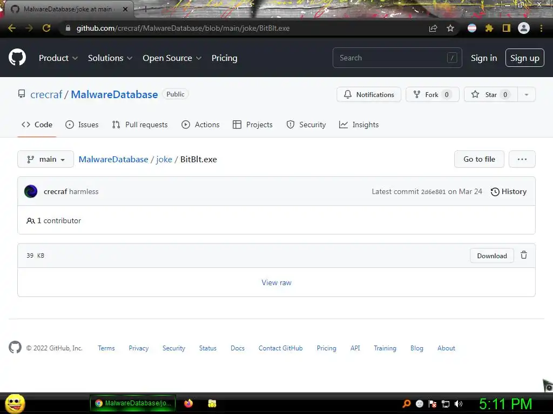
Task: Click the striped extension icon in toolbar
Action: [472, 28]
